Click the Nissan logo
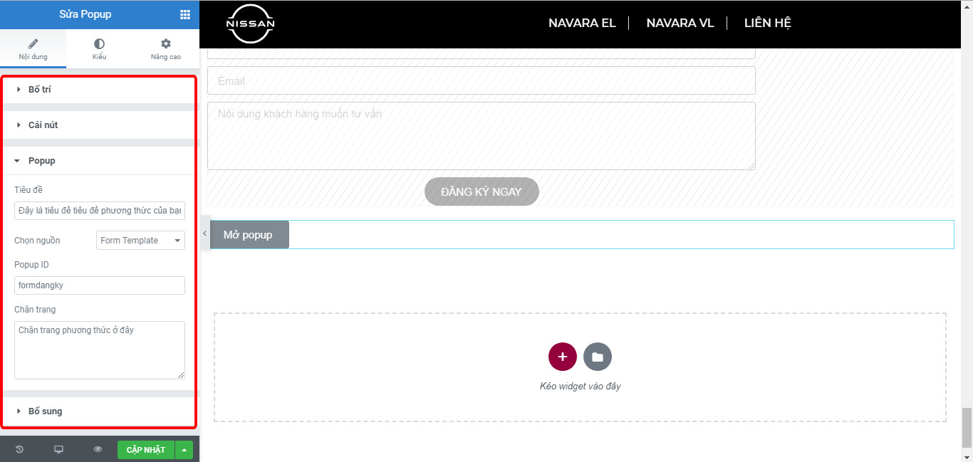973x462 pixels. (x=250, y=23)
